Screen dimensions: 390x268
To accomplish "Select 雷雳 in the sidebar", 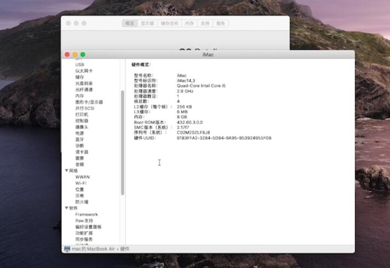I will (x=79, y=158).
